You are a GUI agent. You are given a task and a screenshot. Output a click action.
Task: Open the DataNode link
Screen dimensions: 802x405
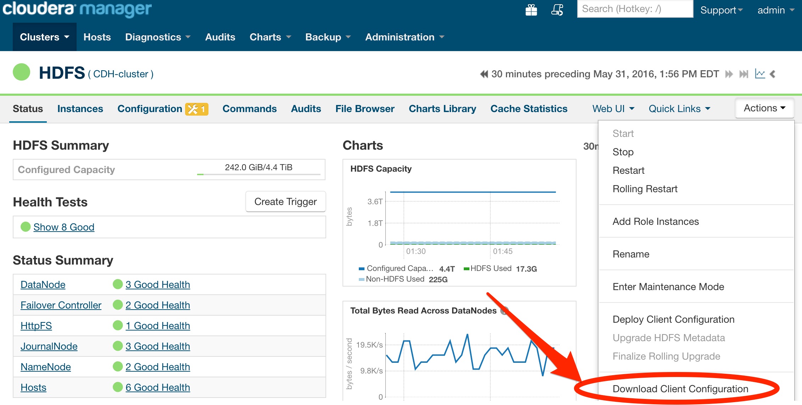coord(43,284)
